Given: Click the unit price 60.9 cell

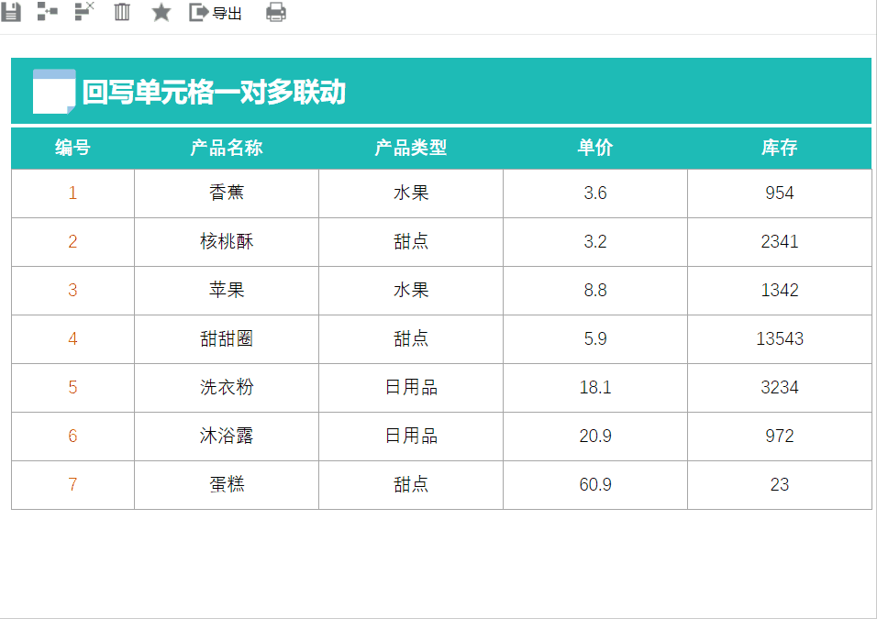Looking at the screenshot, I should [595, 485].
